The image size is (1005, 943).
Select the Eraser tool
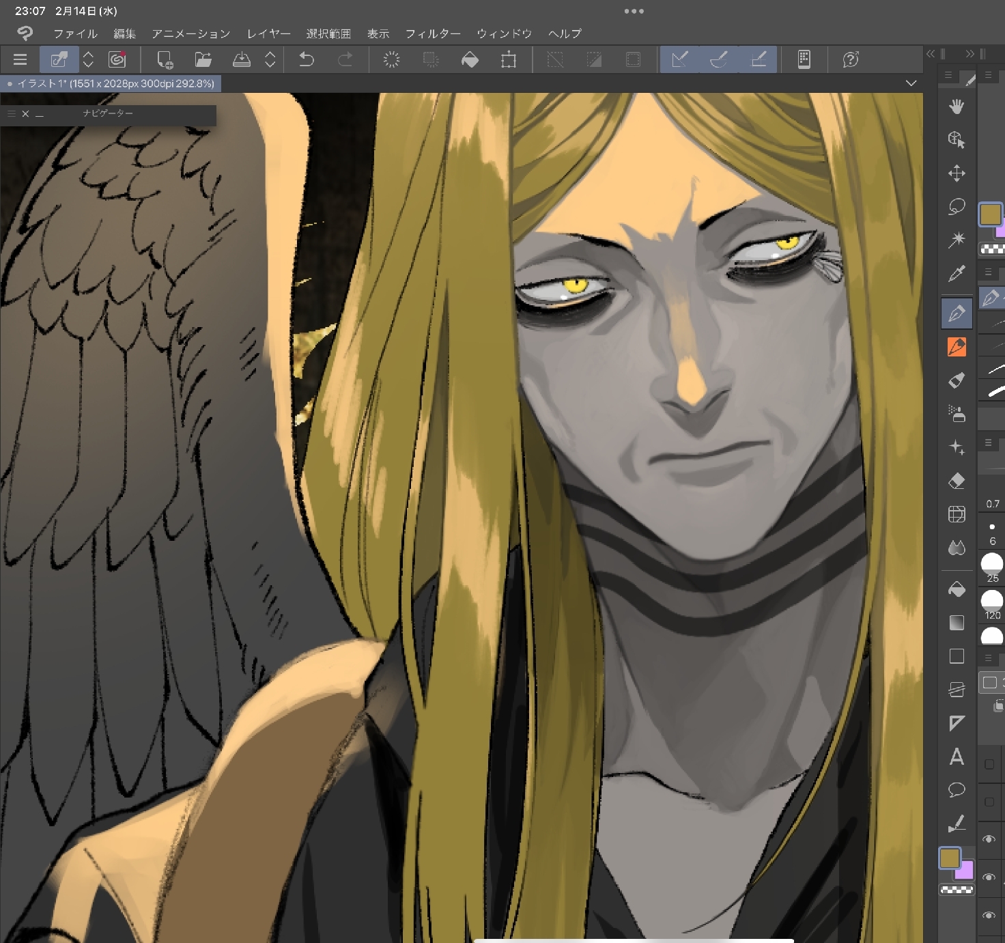click(x=957, y=481)
